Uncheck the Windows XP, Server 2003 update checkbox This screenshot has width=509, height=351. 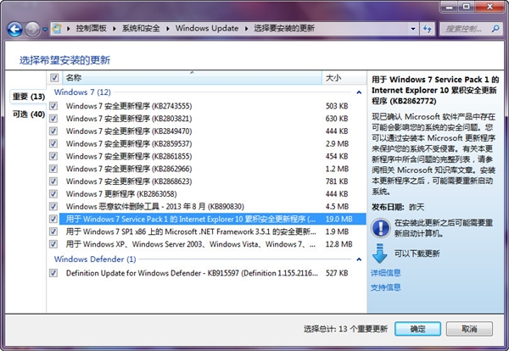(x=53, y=244)
